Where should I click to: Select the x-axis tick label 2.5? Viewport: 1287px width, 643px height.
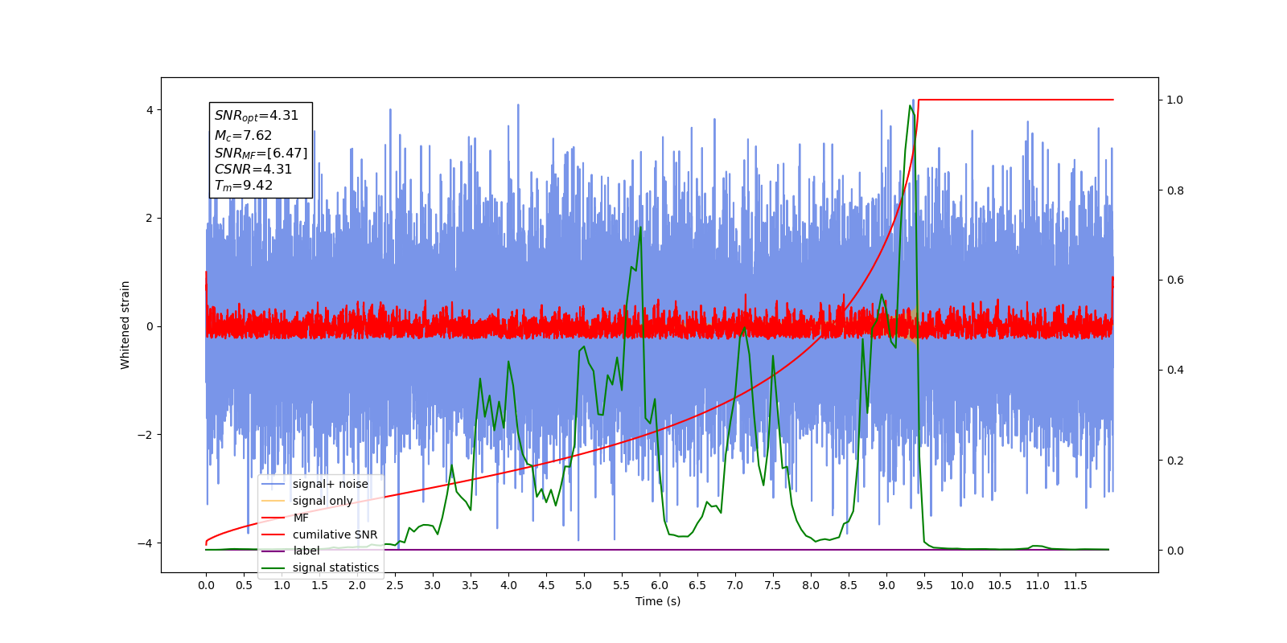point(395,585)
